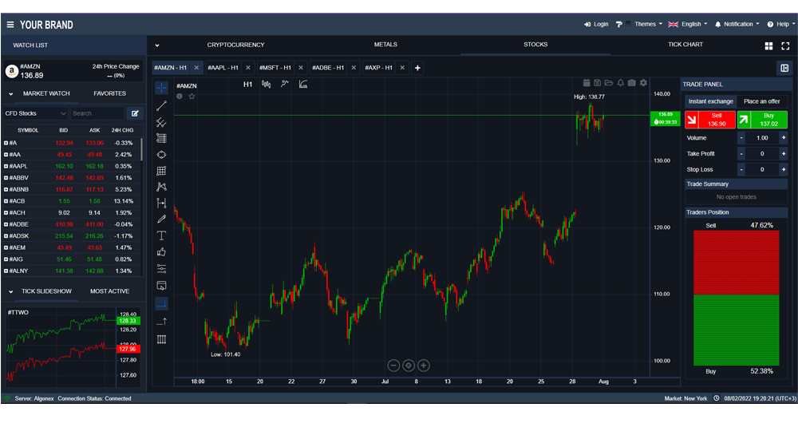Viewport: 798px width, 439px height.
Task: Open the English language dropdown
Action: [x=689, y=24]
